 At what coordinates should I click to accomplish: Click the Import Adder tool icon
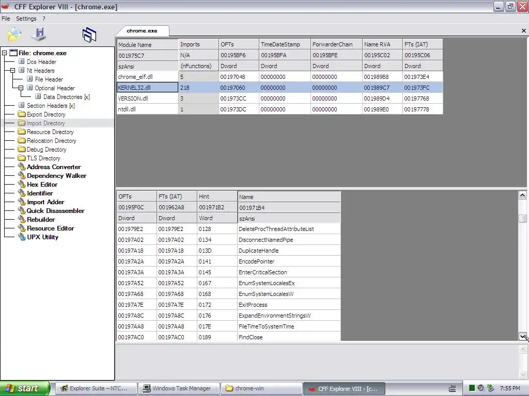(x=22, y=202)
